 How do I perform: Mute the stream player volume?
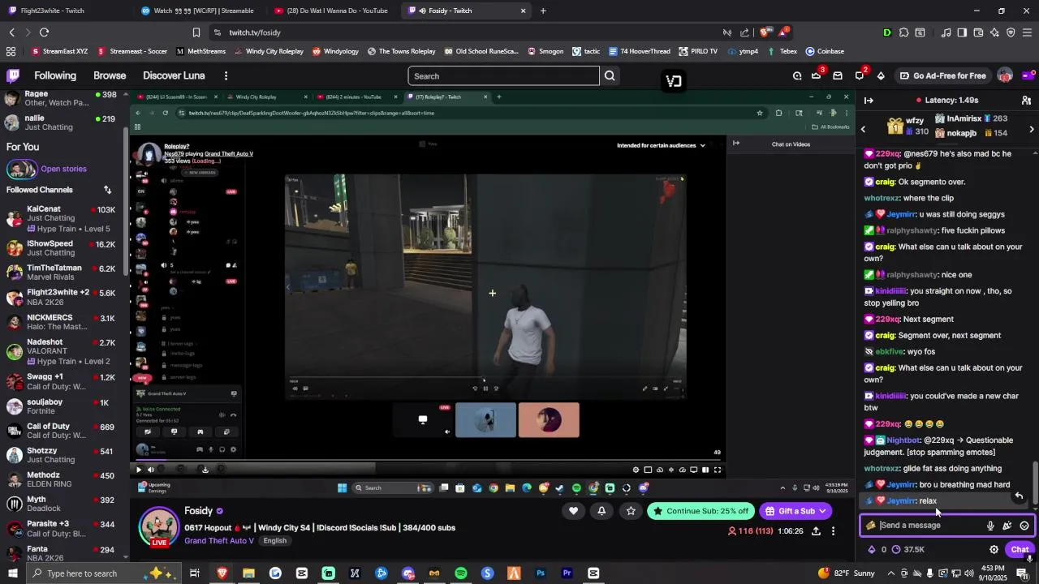[150, 470]
